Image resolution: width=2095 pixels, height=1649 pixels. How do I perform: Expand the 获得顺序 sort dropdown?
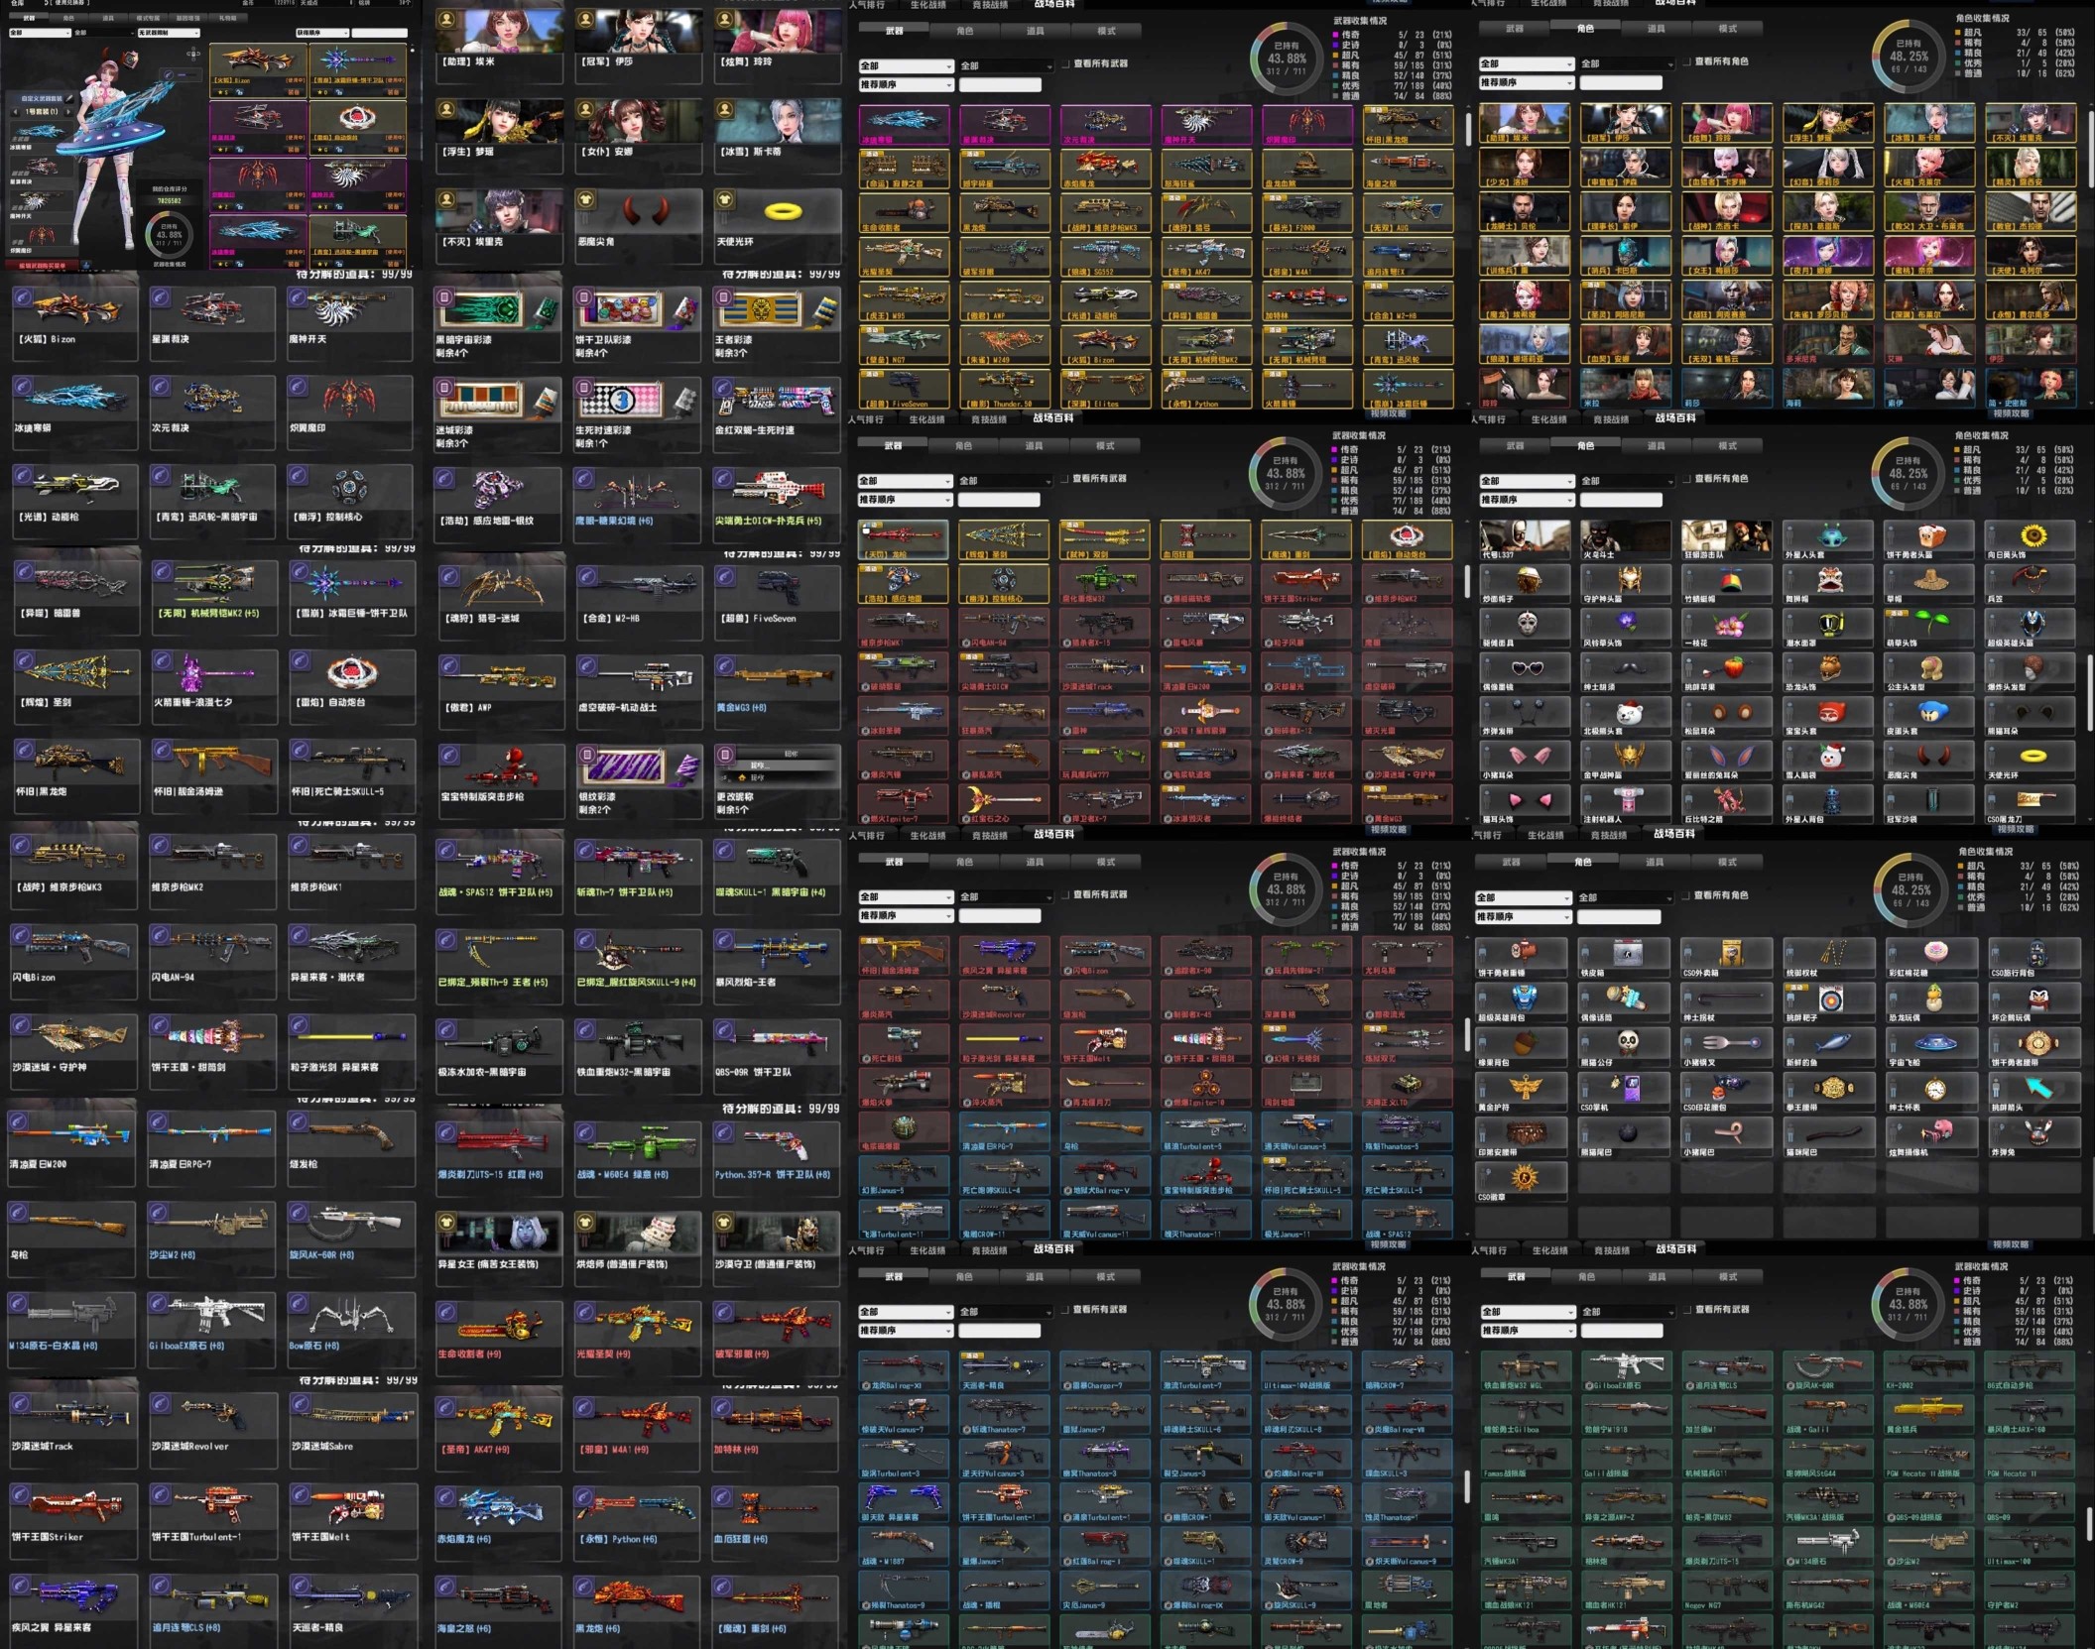point(322,33)
